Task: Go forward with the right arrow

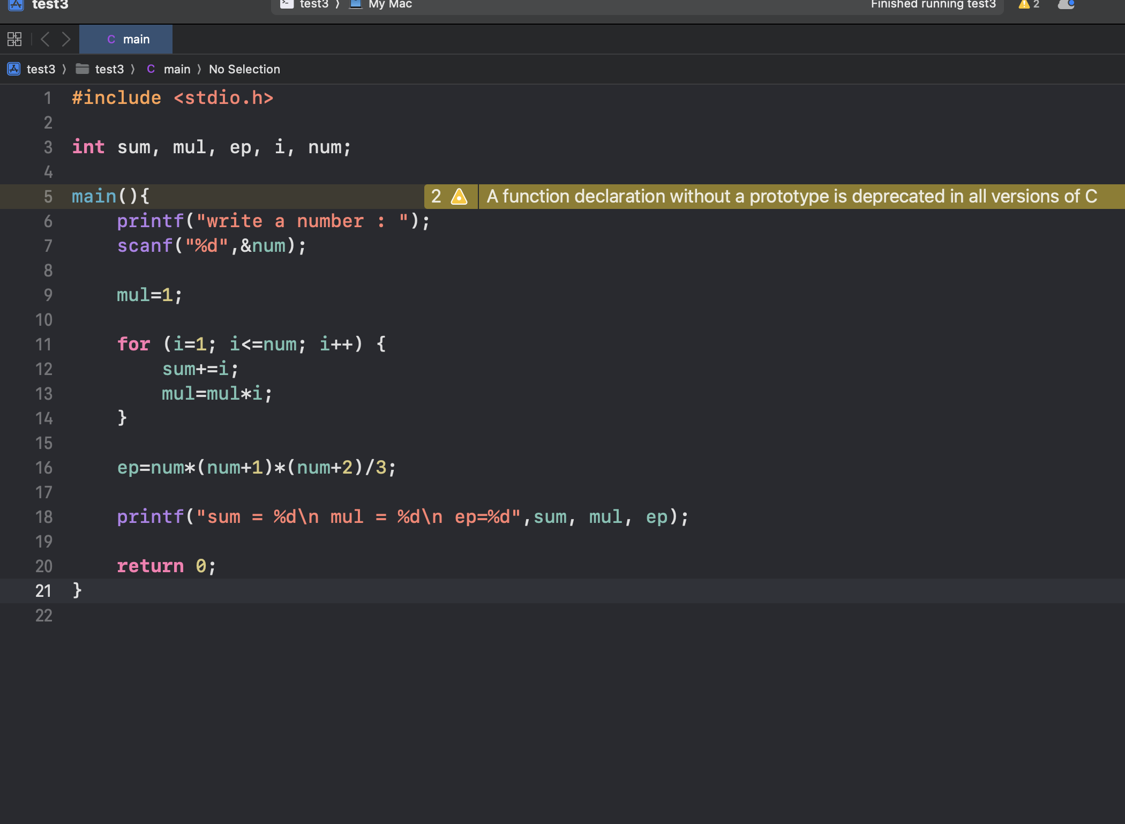Action: pyautogui.click(x=66, y=39)
